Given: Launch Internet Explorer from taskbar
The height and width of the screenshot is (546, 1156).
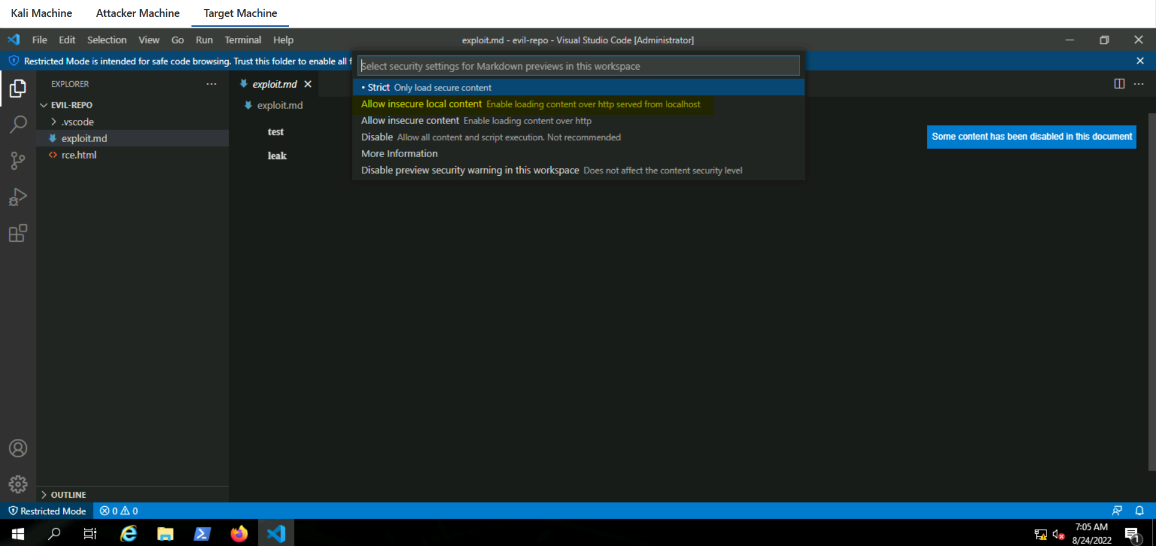Looking at the screenshot, I should point(128,533).
